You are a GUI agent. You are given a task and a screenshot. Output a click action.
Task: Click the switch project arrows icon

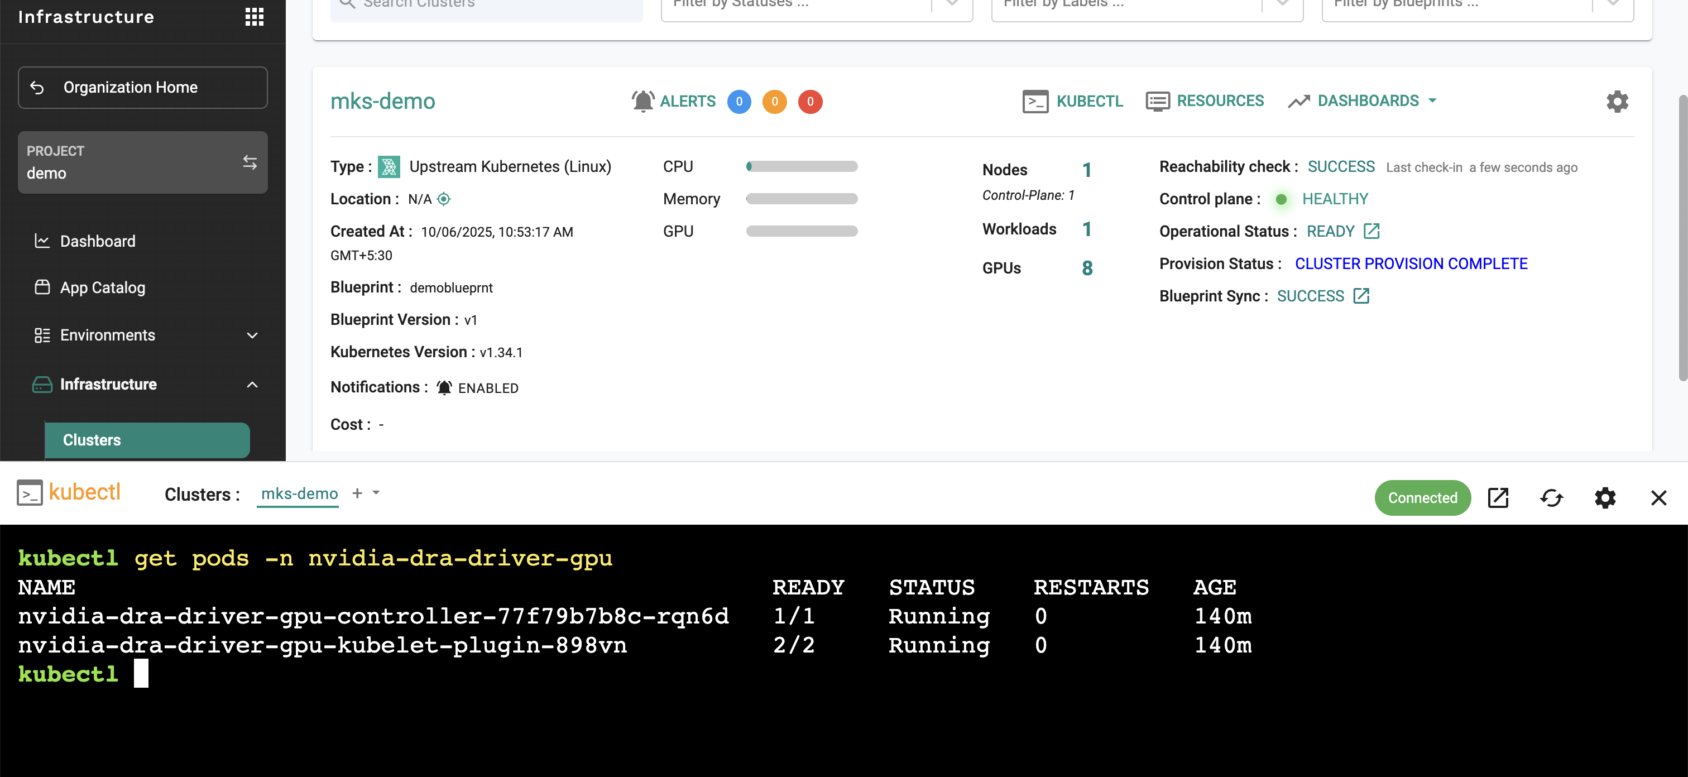click(x=250, y=162)
